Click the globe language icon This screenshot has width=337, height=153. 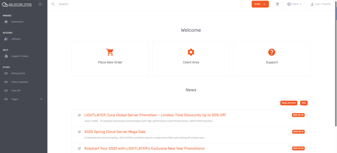tap(289, 4)
